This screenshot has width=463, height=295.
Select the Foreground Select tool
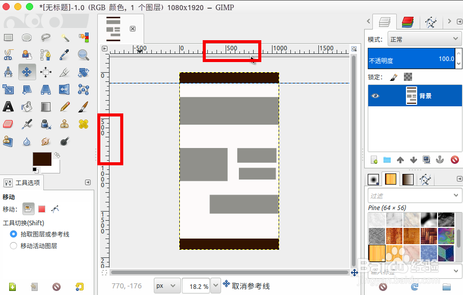coord(27,54)
